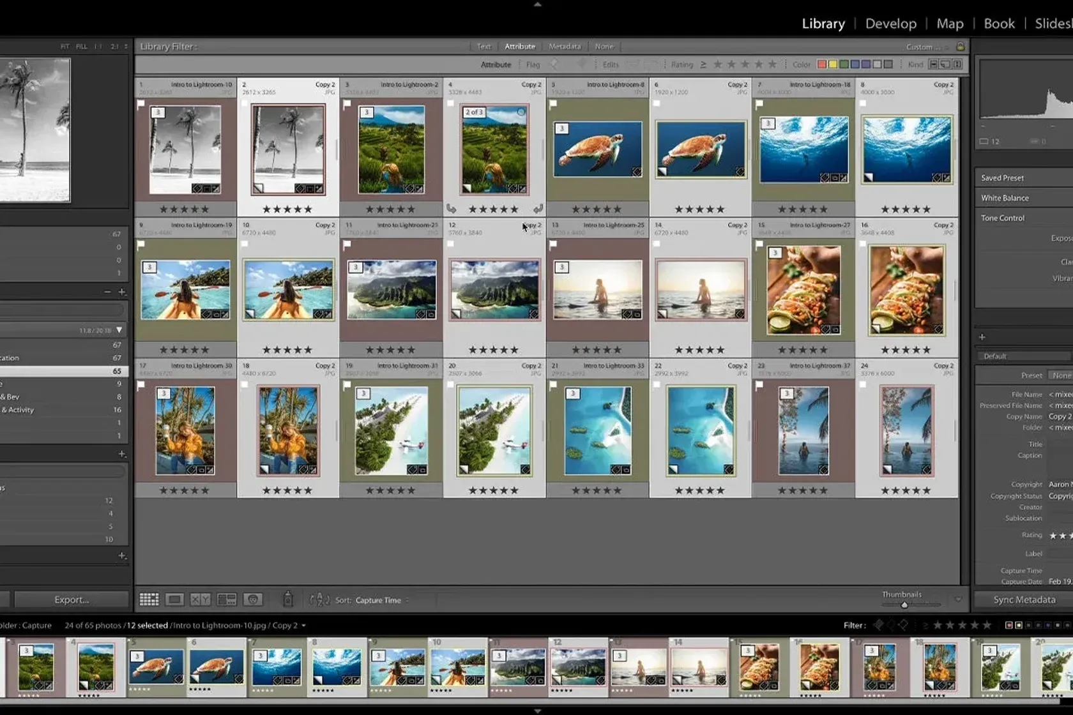The image size is (1073, 715).
Task: Click the Sync Metadata button
Action: coord(1024,599)
